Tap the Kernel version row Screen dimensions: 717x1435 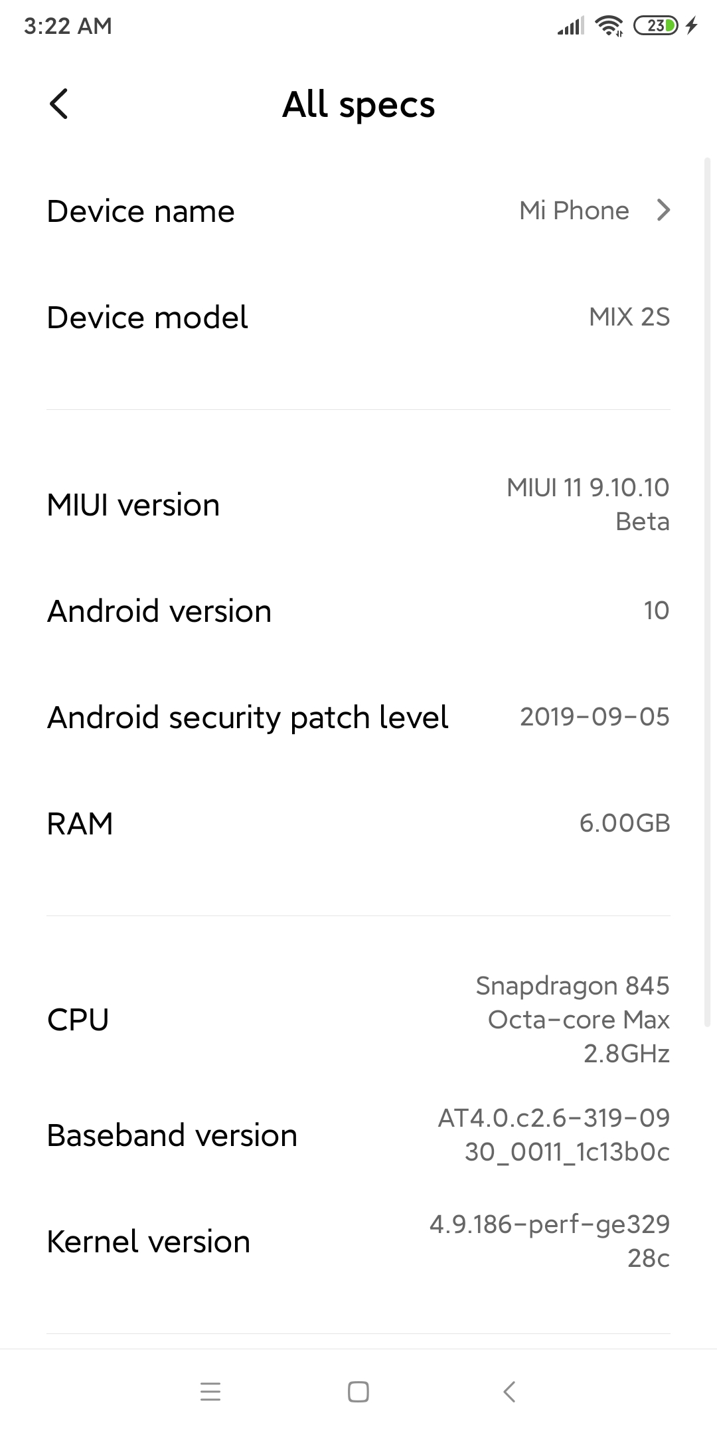(x=358, y=1241)
